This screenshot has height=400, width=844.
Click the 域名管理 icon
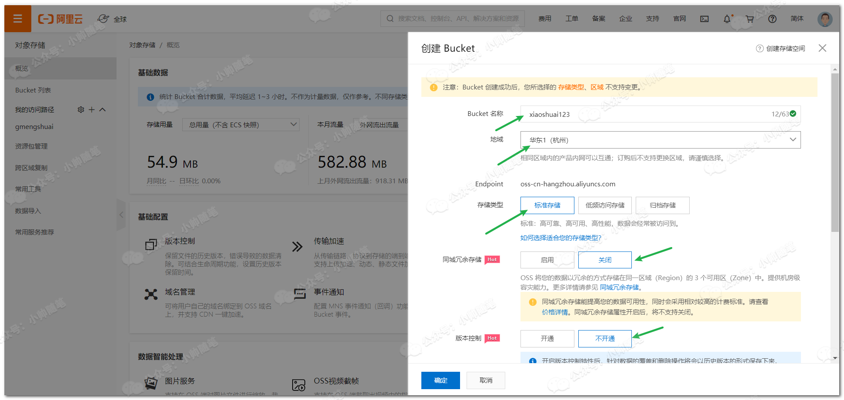pyautogui.click(x=151, y=294)
